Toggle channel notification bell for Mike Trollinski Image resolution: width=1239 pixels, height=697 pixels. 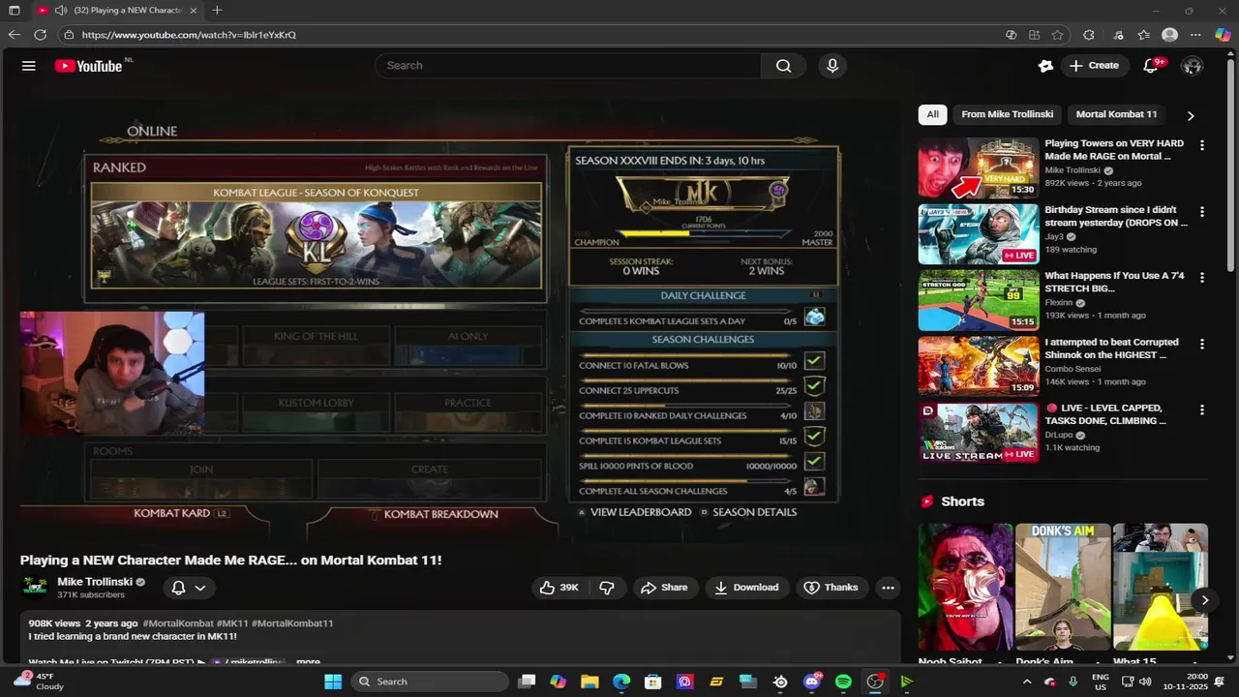[178, 588]
